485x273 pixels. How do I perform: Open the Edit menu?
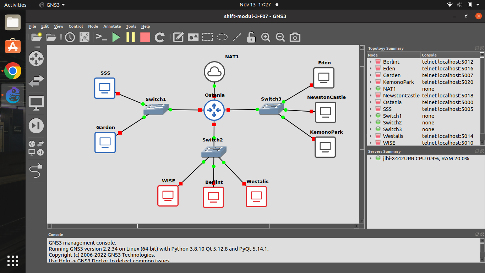pos(45,26)
